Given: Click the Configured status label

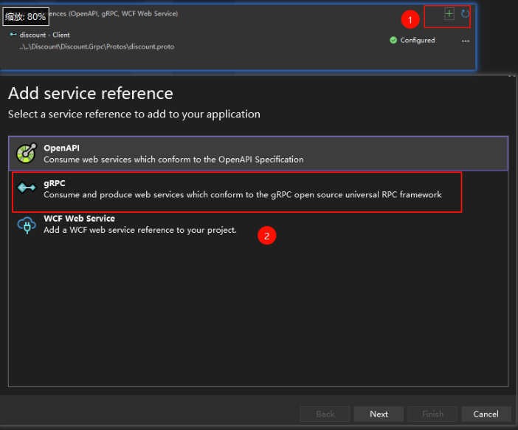Looking at the screenshot, I should 418,41.
